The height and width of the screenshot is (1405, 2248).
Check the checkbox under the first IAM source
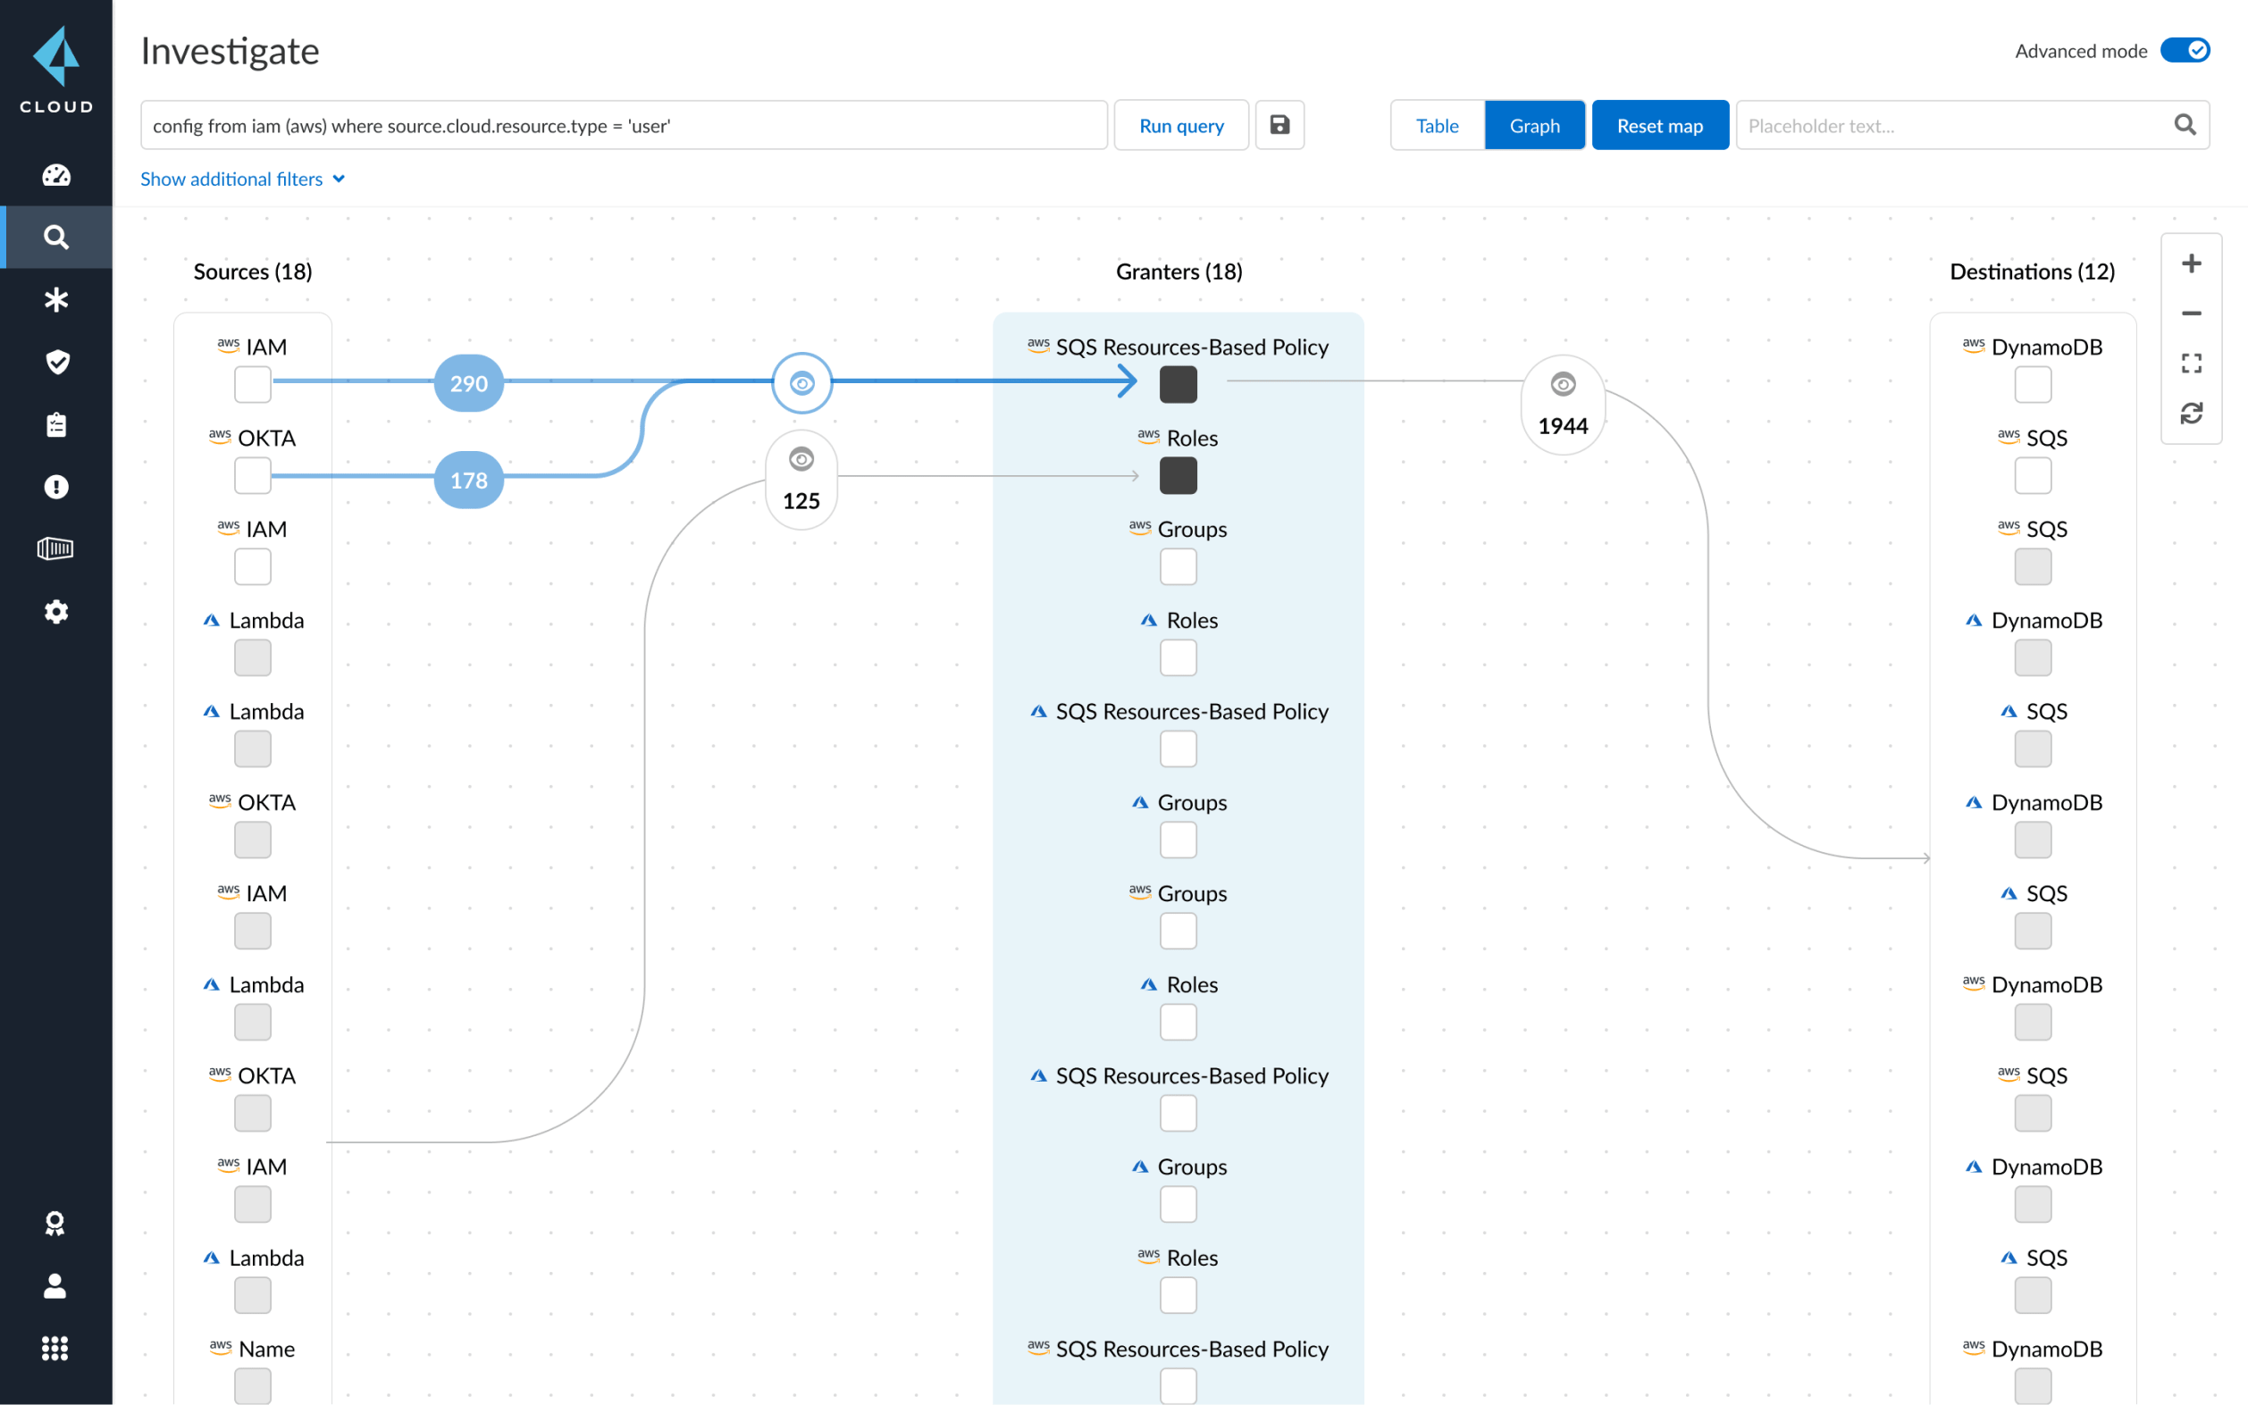point(252,384)
